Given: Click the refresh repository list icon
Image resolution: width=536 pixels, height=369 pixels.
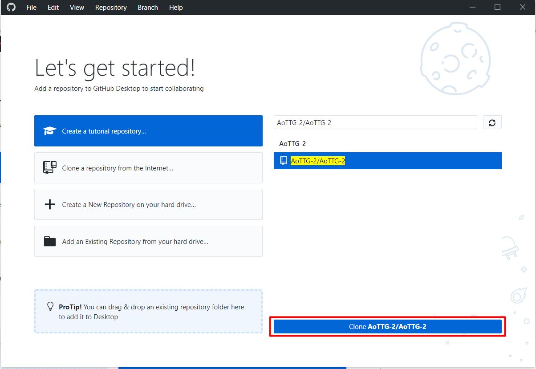Looking at the screenshot, I should (492, 122).
